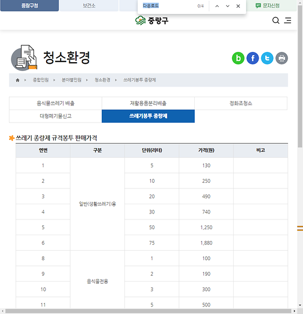Select 재활용품분리배출 tab
The height and width of the screenshot is (314, 303).
(148, 103)
